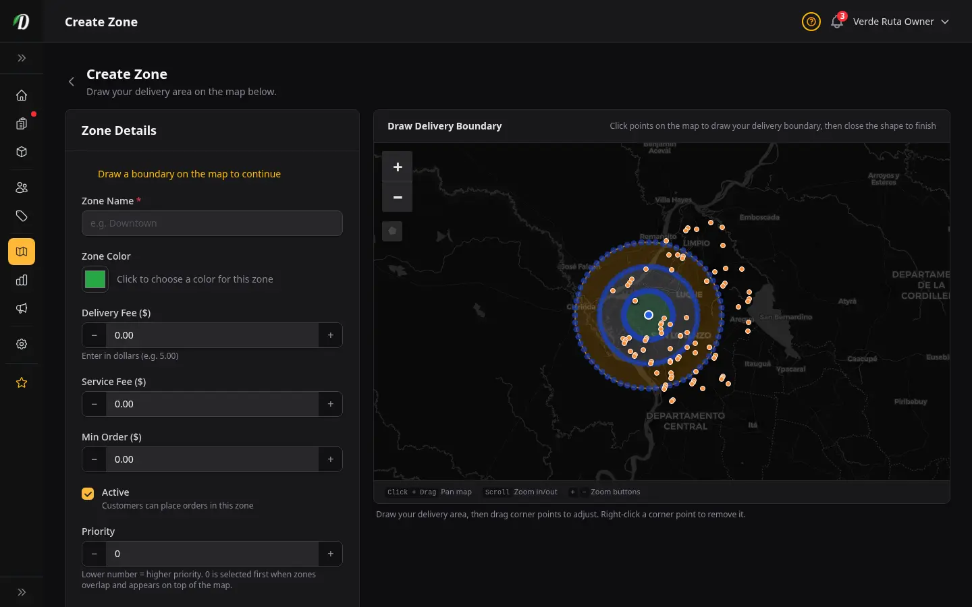
Task: Open the box products icon in the sidebar
Action: click(x=22, y=152)
